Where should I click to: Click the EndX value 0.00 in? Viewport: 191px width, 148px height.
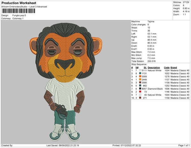pyautogui.click(x=151, y=46)
